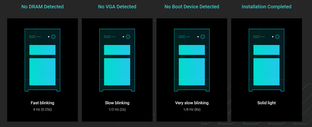Screen dimensions: 312x127
Task: Click drive bay slots on No DRAM tower
Action: (x=32, y=37)
